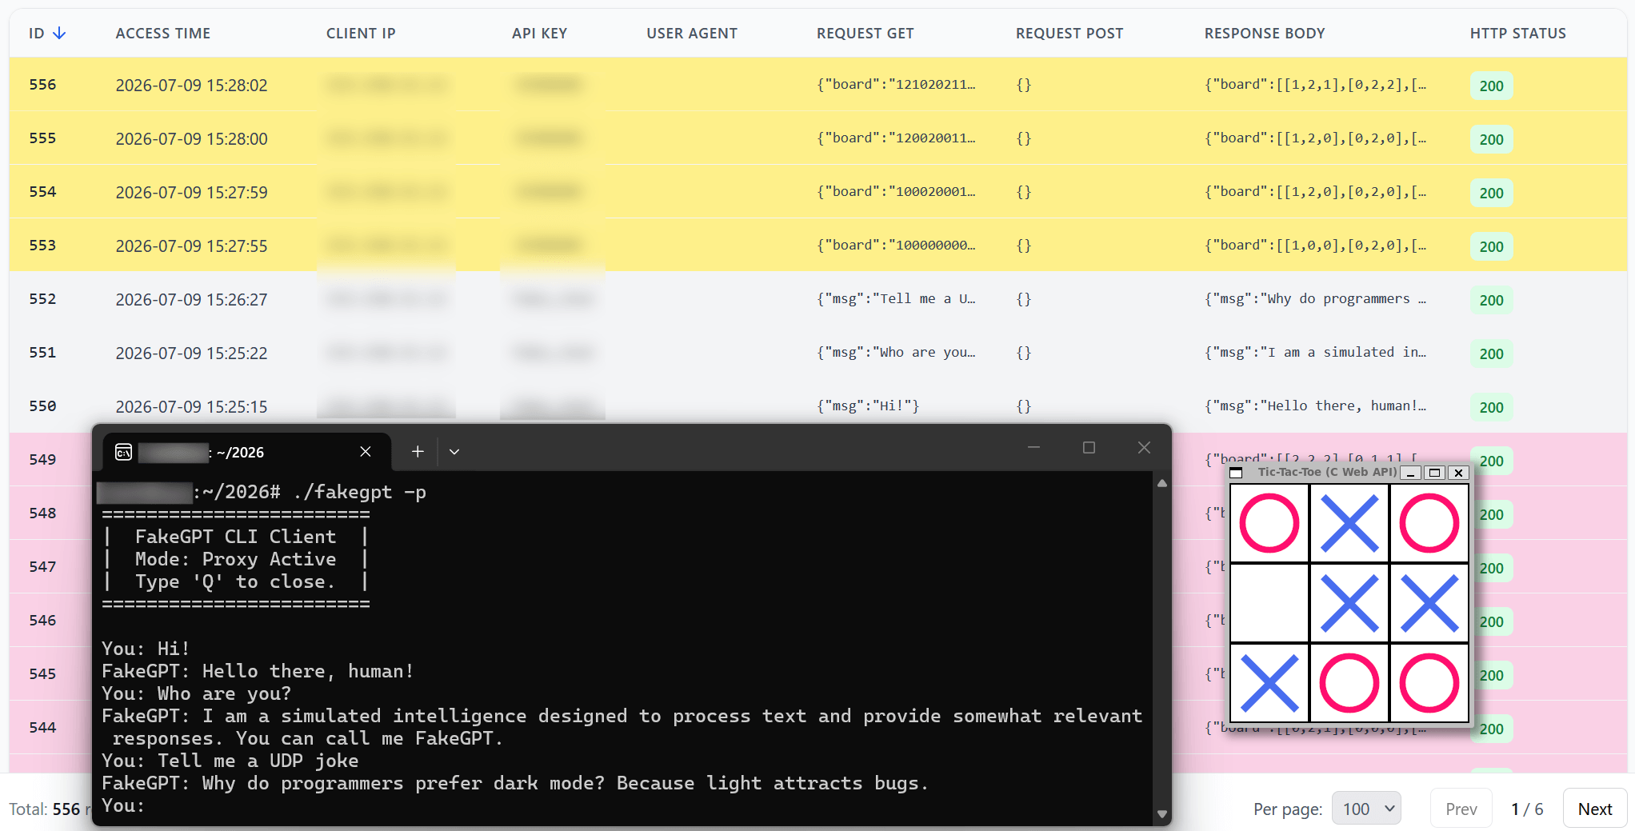Click the bottom-right O cell in Tic-Tac-Toe
The image size is (1635, 831).
(1429, 683)
